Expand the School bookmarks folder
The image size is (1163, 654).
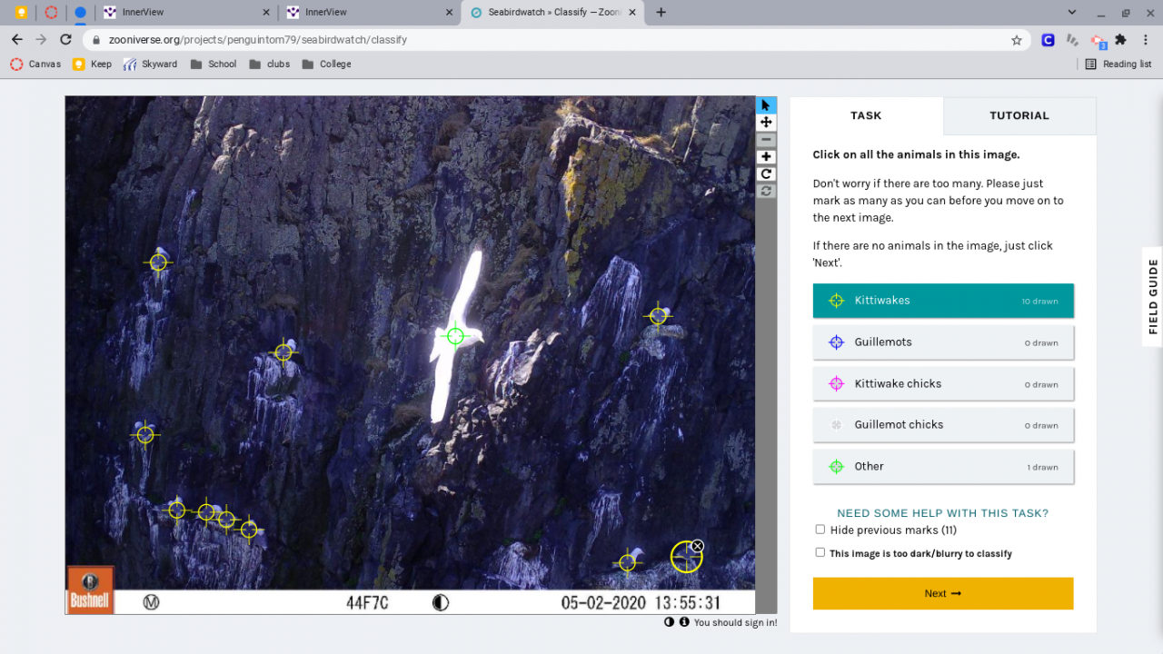214,64
